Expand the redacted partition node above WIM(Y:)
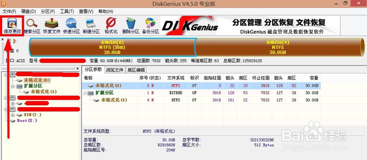This screenshot has width=367, height=160. coord(13,103)
